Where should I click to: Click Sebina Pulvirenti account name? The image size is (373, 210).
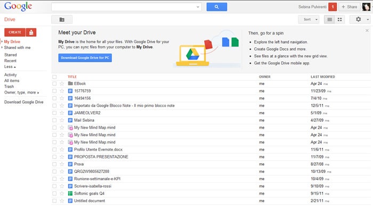pos(312,7)
